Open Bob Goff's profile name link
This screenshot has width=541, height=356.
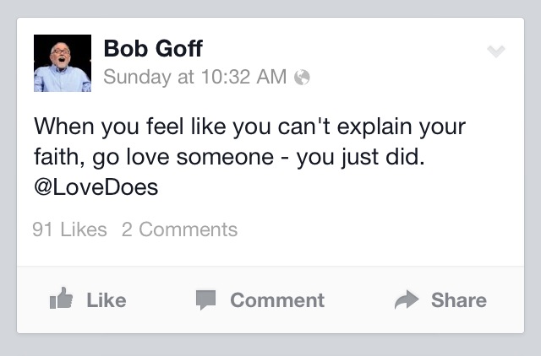(152, 49)
